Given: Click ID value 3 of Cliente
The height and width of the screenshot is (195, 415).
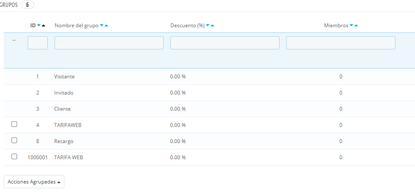Looking at the screenshot, I should click(37, 109).
